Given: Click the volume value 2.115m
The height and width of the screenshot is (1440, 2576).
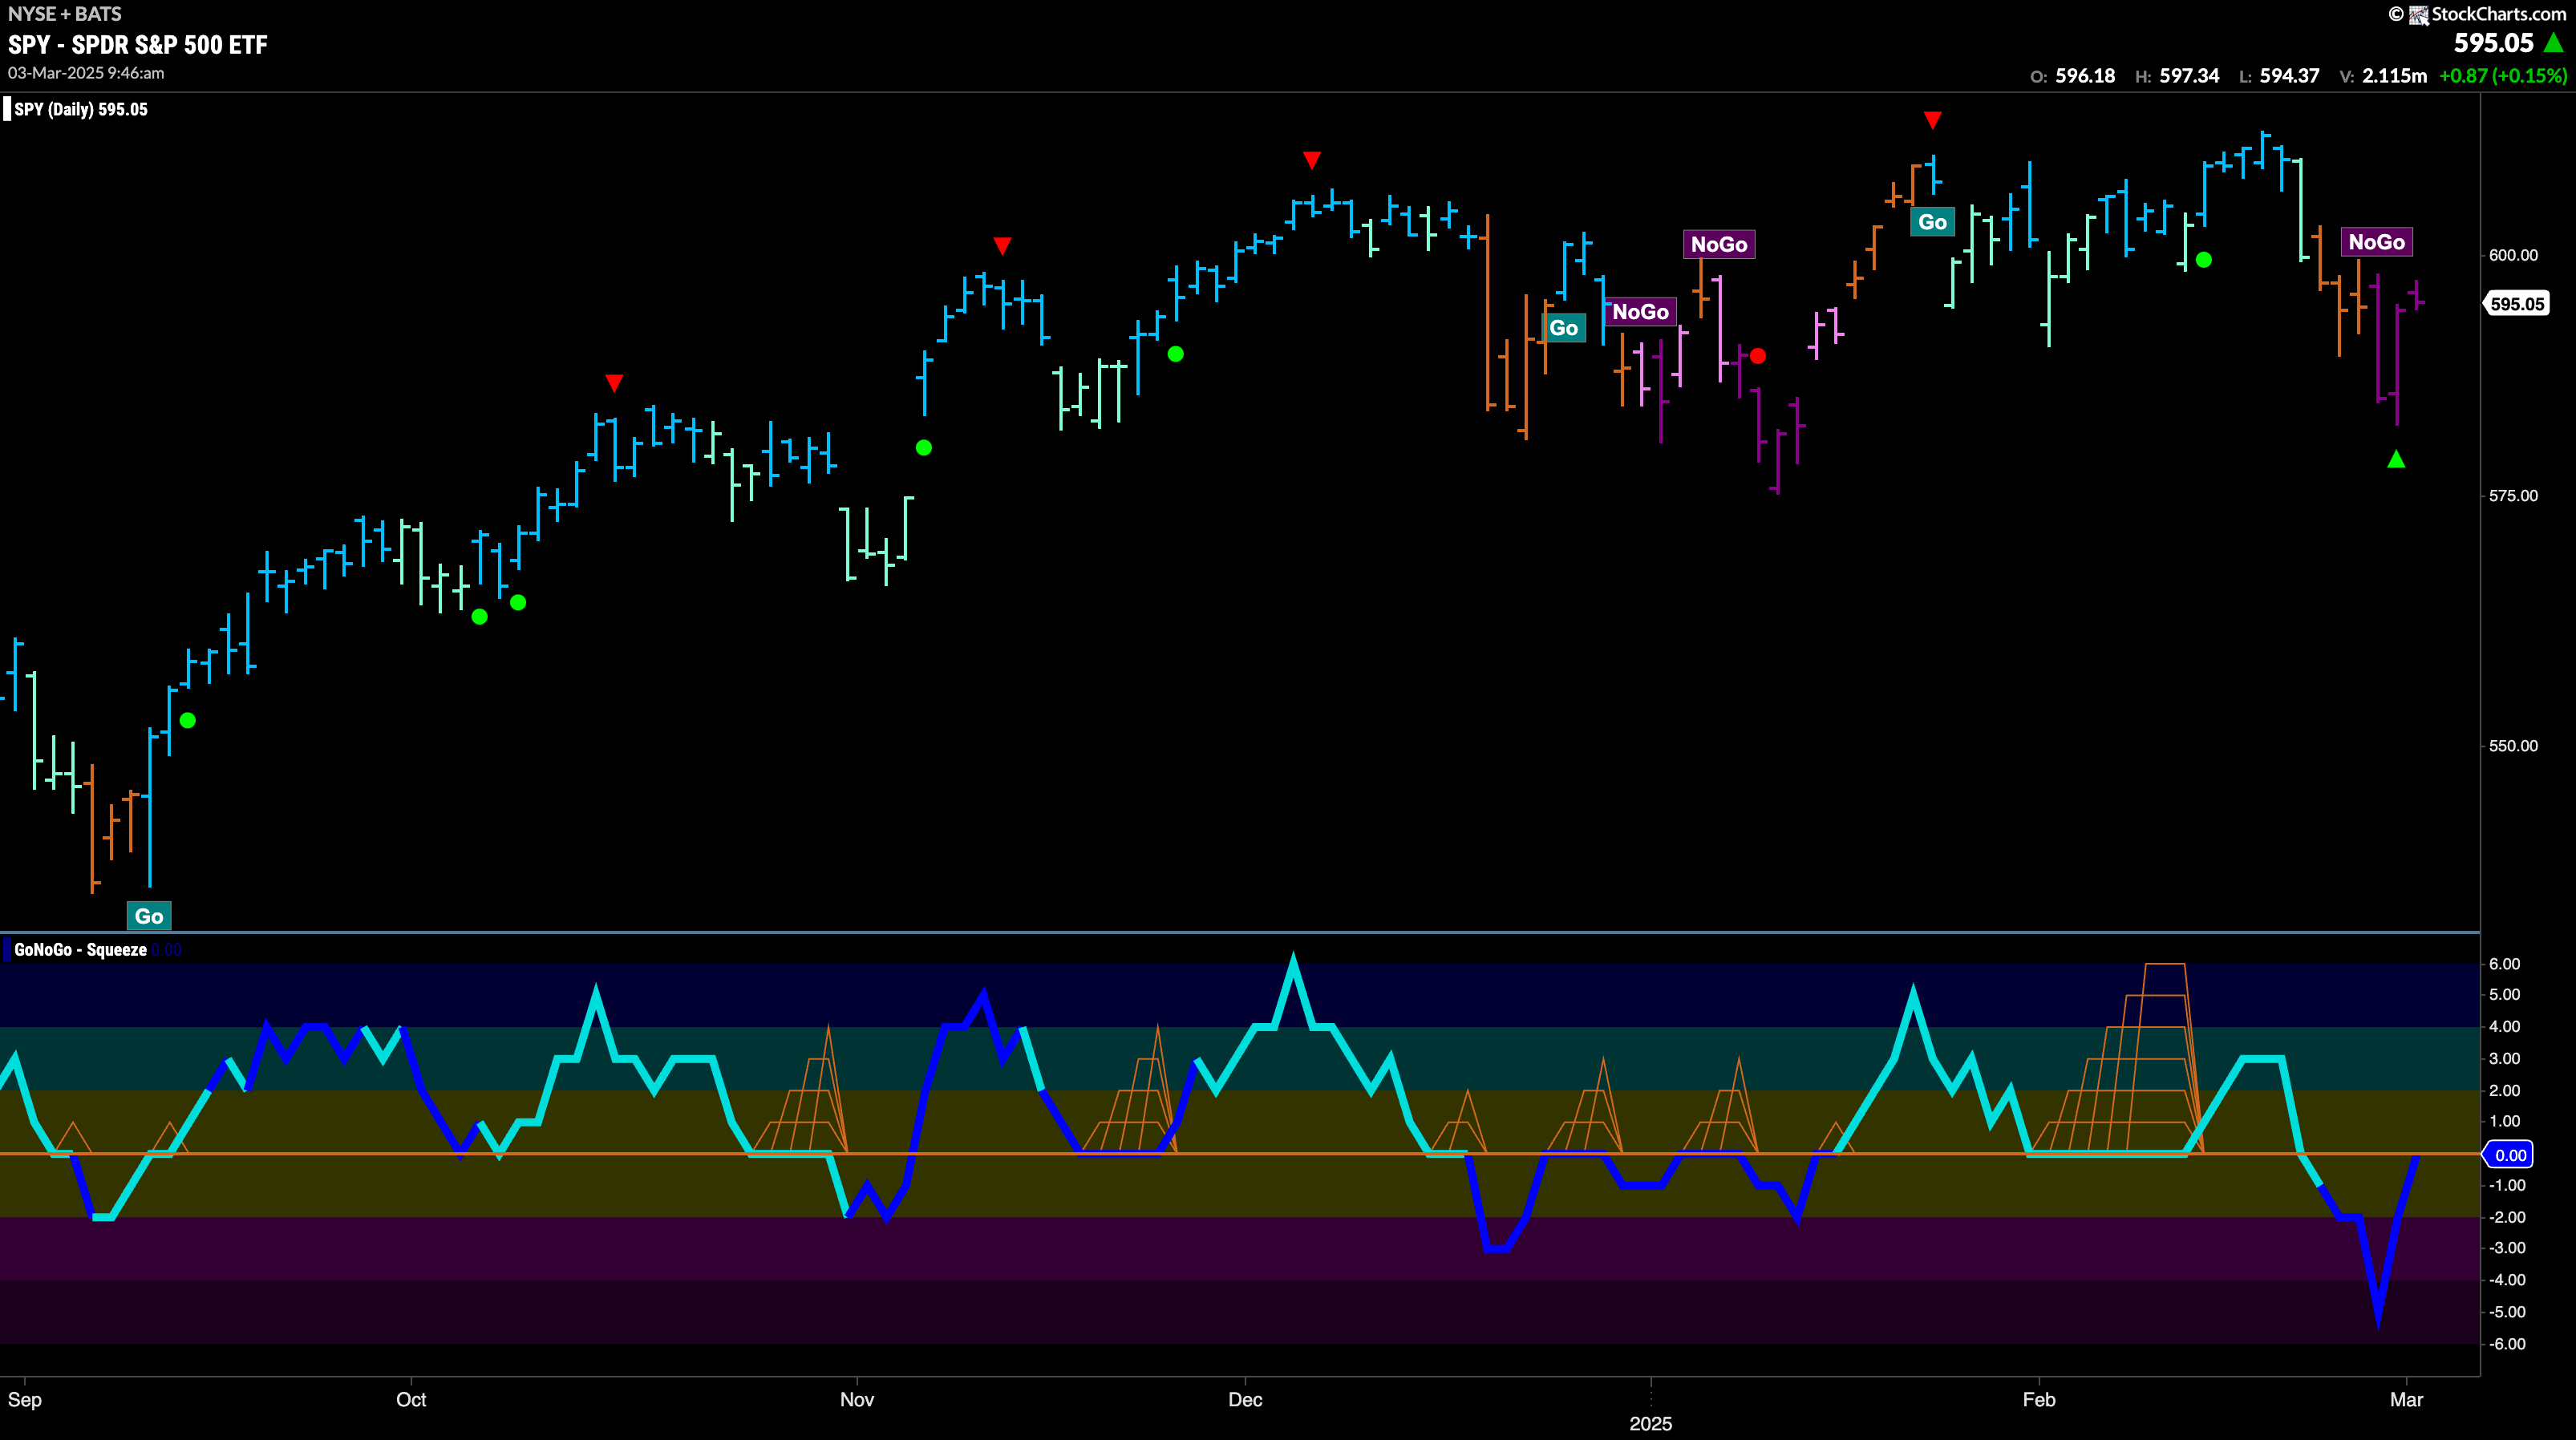Looking at the screenshot, I should click(2394, 76).
